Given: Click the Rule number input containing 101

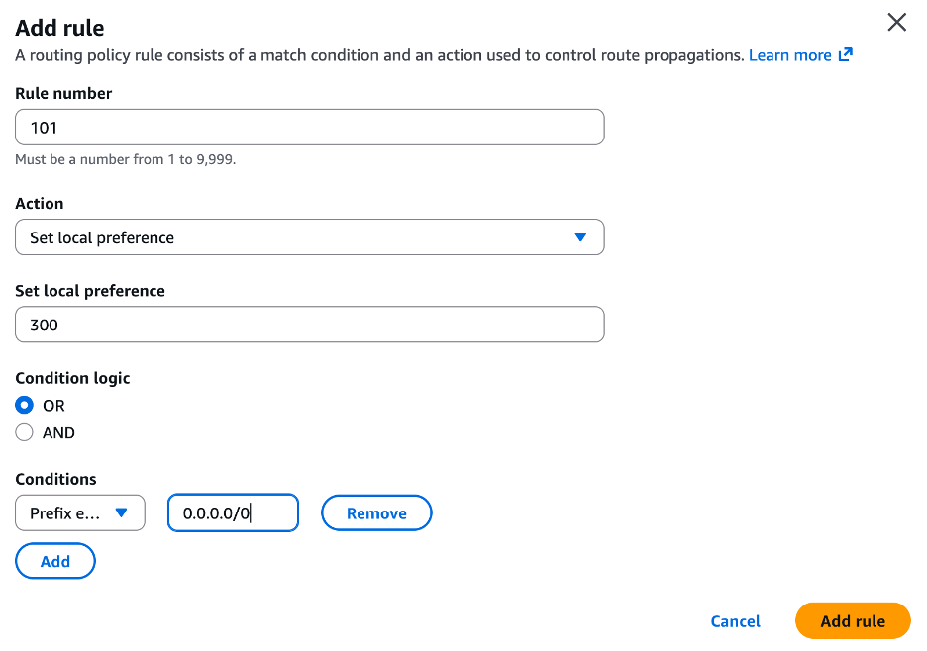Looking at the screenshot, I should pyautogui.click(x=309, y=127).
